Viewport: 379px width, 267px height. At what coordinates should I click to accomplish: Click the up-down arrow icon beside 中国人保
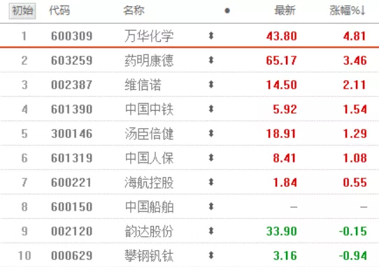[x=211, y=158]
